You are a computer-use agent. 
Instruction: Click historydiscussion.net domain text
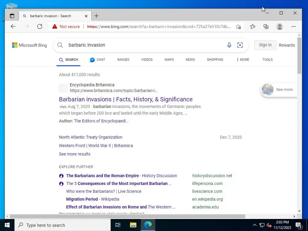coord(212,176)
